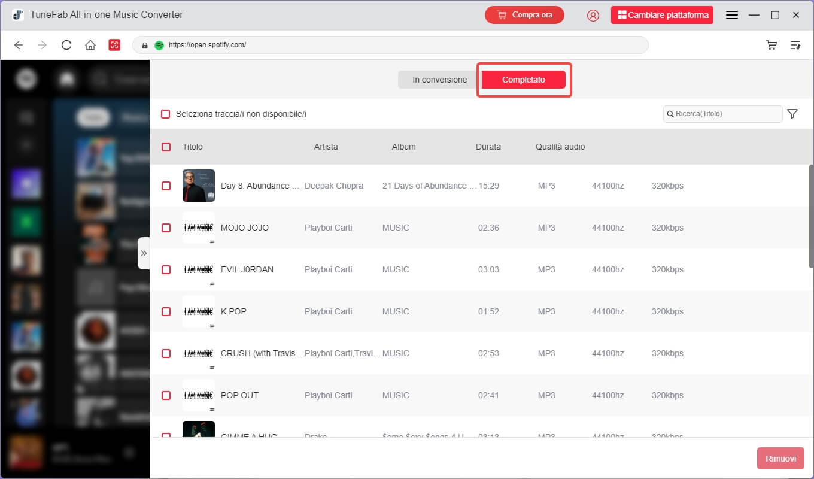Viewport: 814px width, 479px height.
Task: Check 'Seleziona traccia/i non disponibile/i' box
Action: (166, 114)
